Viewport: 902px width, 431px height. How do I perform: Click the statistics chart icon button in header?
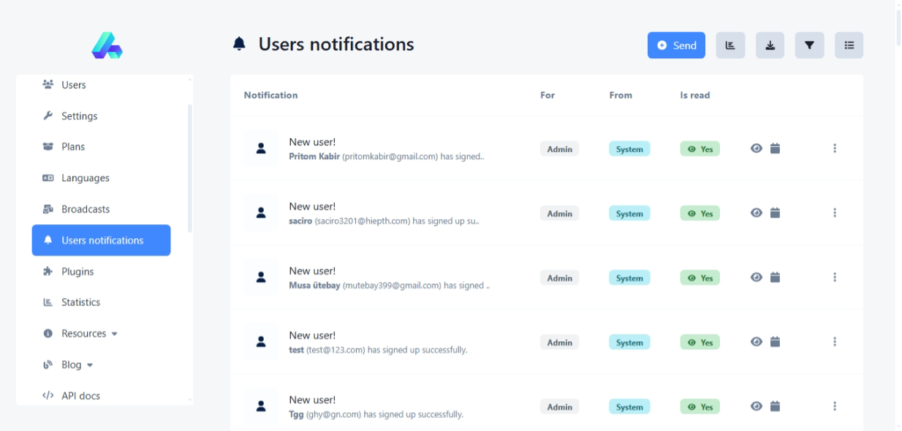coord(730,45)
